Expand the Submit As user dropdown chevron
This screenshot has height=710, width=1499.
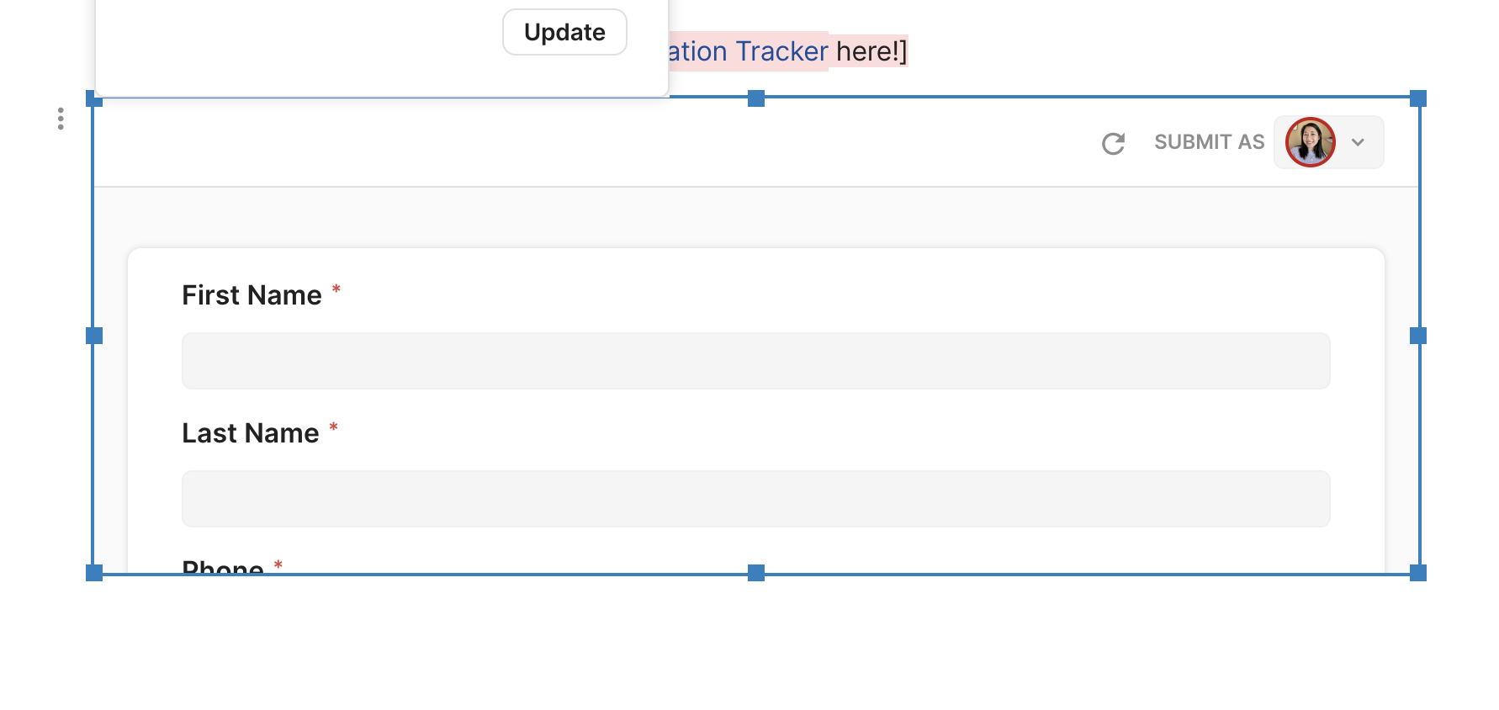pos(1358,142)
